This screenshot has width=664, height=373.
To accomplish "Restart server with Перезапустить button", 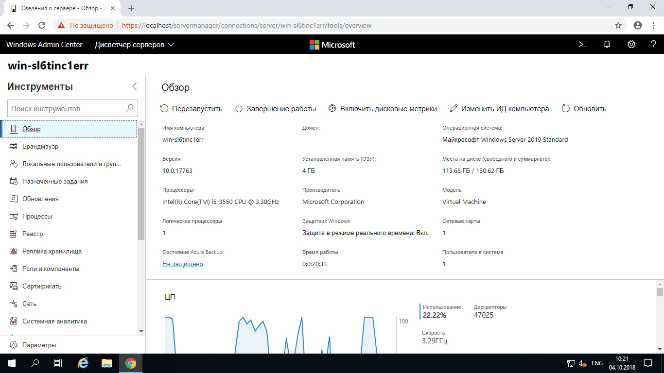I will point(191,109).
